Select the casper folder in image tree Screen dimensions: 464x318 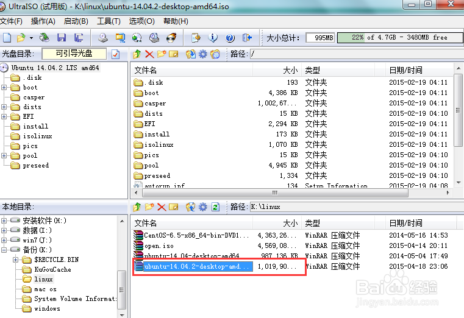[34, 97]
